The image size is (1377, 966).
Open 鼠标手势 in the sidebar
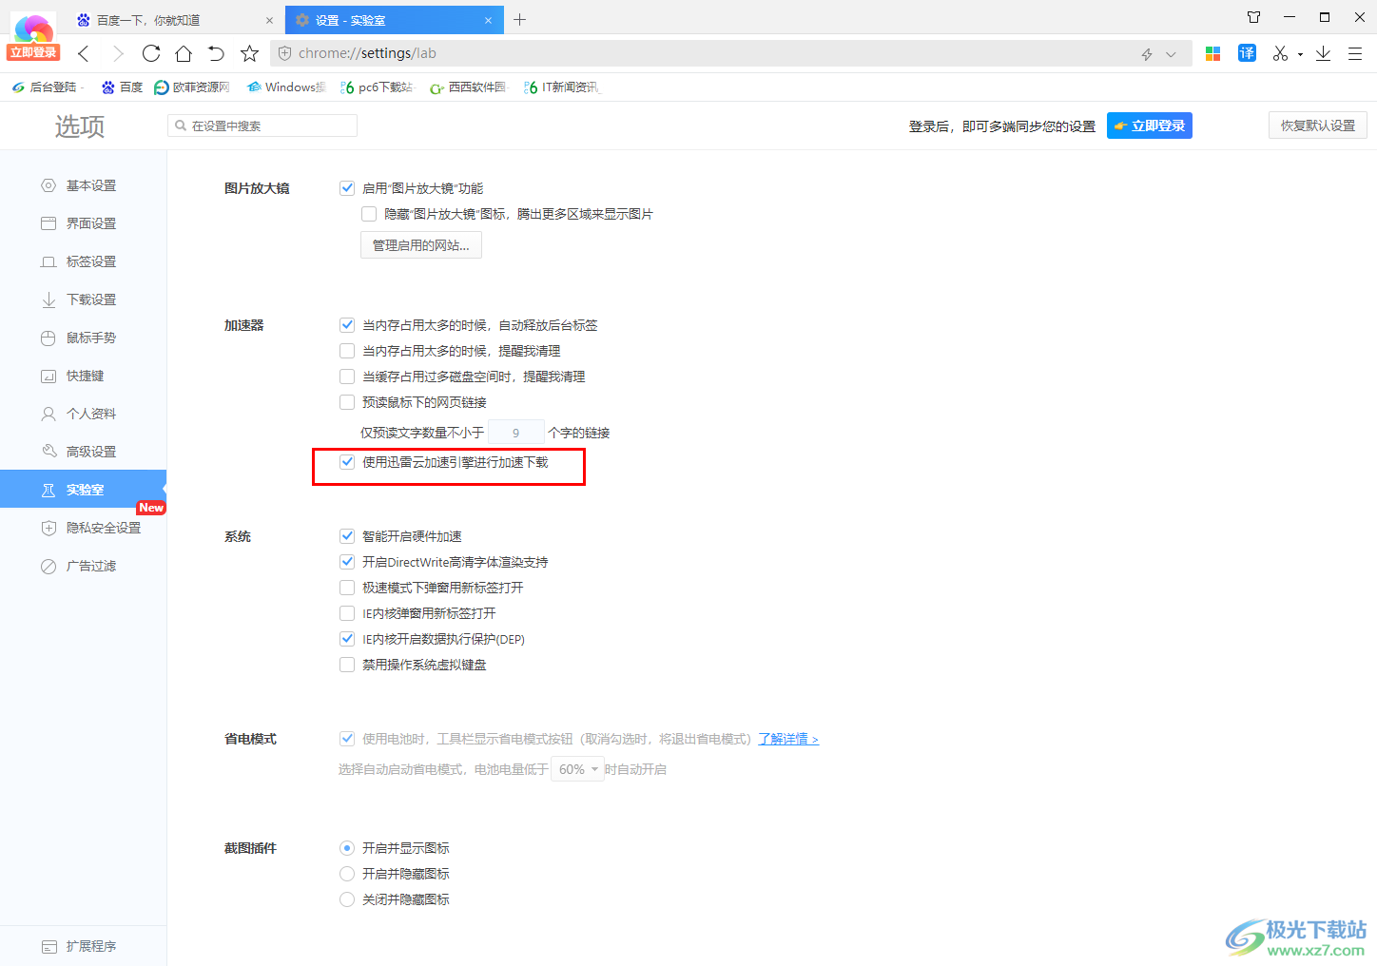click(x=84, y=338)
